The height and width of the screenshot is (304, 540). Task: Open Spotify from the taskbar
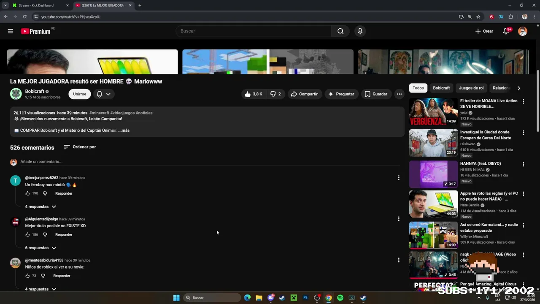[340, 298]
